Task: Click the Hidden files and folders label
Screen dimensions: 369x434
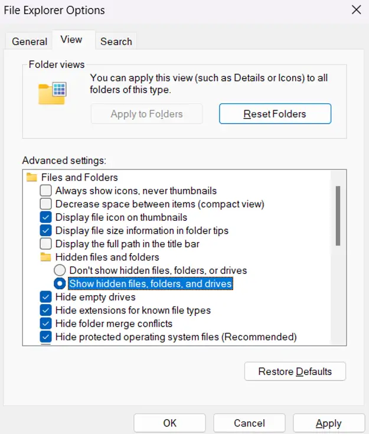Action: pyautogui.click(x=107, y=257)
